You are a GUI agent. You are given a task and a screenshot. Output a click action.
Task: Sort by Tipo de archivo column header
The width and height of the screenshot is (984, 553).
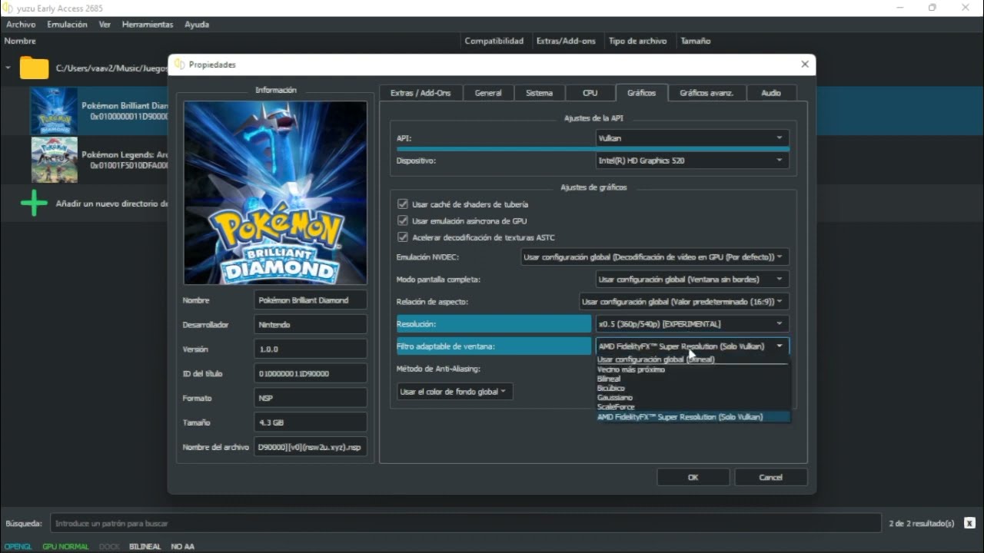tap(638, 41)
